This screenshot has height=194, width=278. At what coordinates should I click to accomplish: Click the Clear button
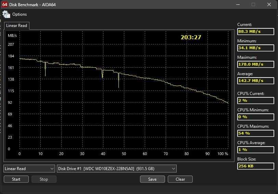[180, 179]
